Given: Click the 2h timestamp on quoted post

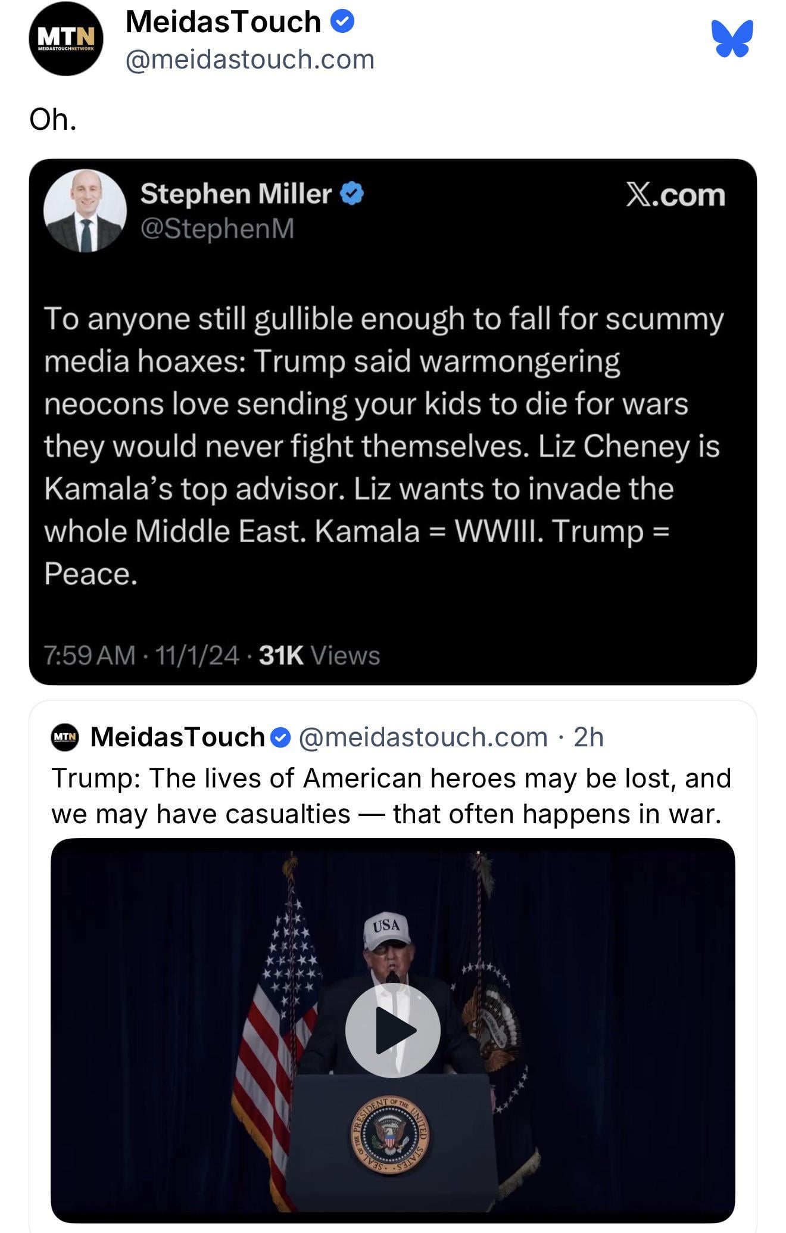Looking at the screenshot, I should pos(588,737).
